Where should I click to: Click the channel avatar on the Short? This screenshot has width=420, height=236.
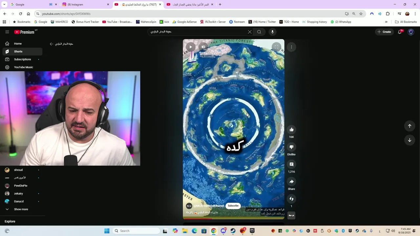(x=189, y=206)
